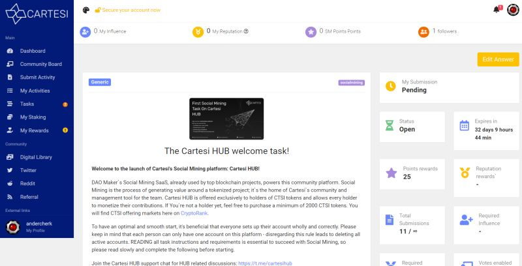Click the 'Open' status value
522x266 pixels.
(x=407, y=129)
